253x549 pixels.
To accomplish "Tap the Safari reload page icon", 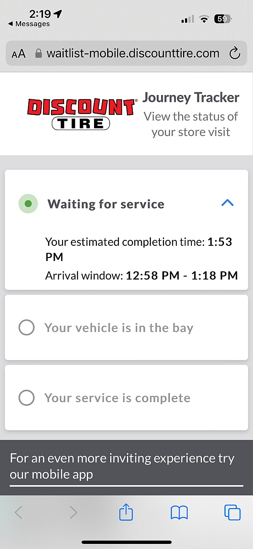I will click(x=234, y=54).
